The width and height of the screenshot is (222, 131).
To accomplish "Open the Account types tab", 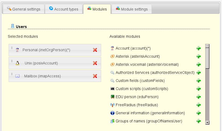I will [64, 9].
